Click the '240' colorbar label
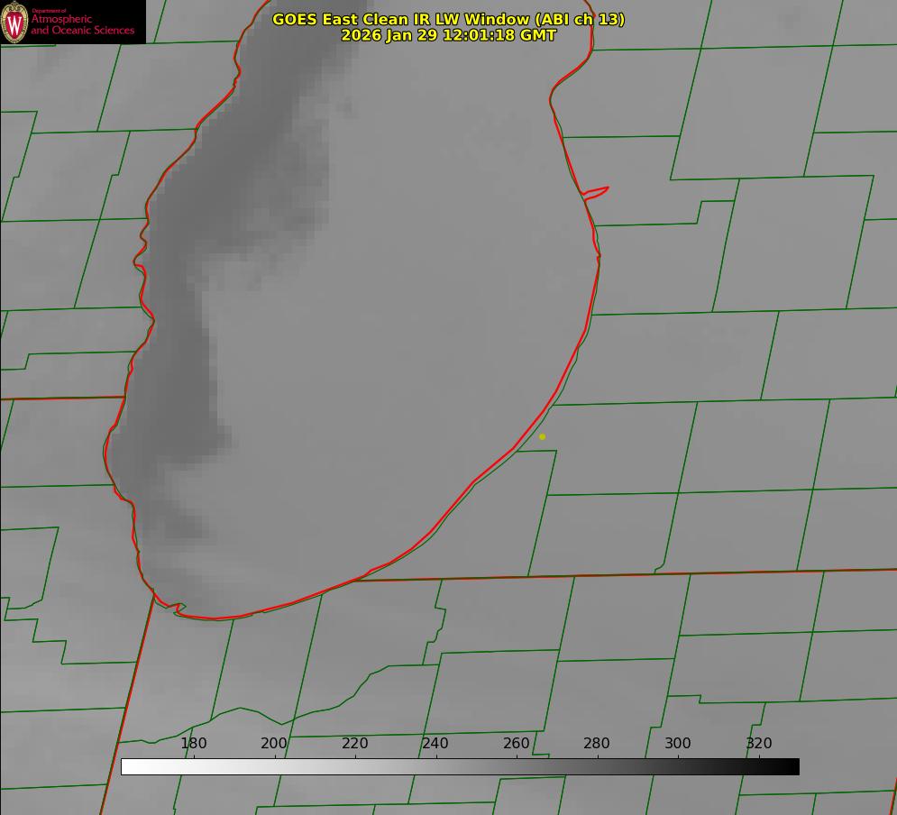897x815 pixels. pos(435,743)
